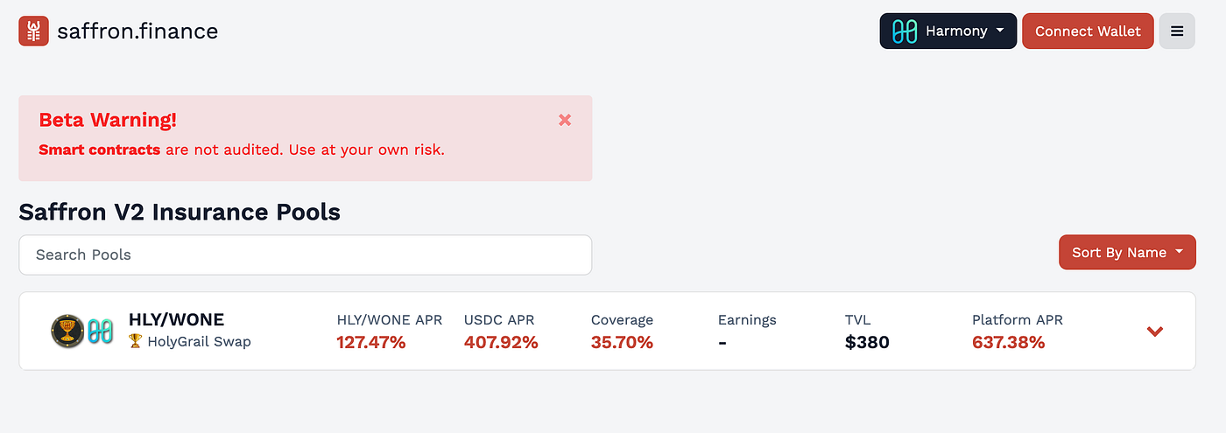Click the saffron.finance site title
This screenshot has height=433, width=1226.
coord(137,31)
